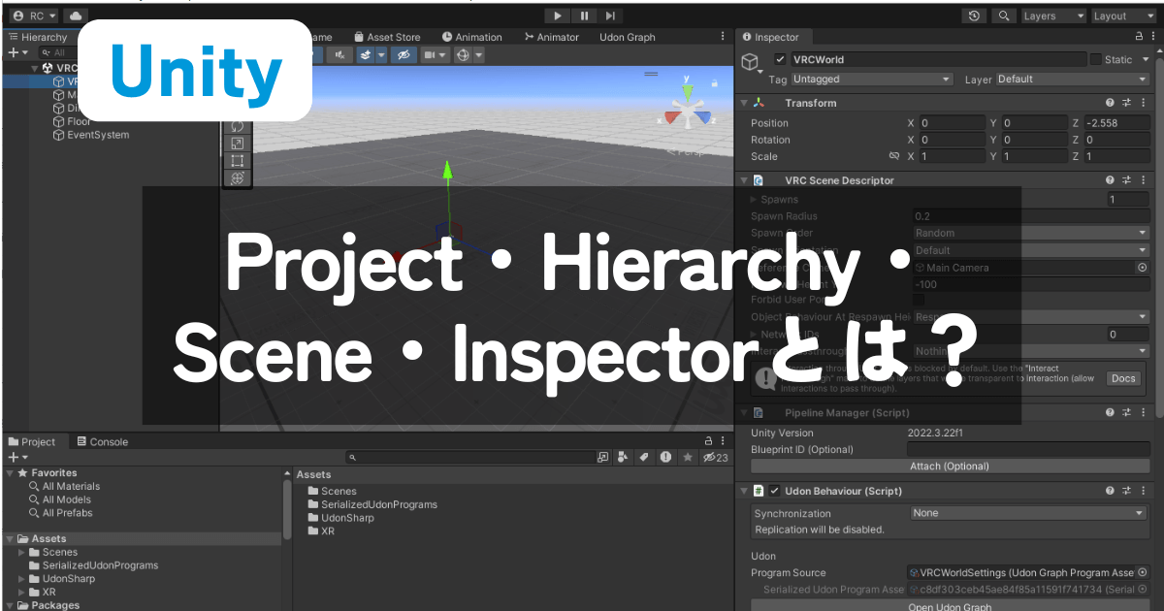Open the Layer dropdown showing Default
The width and height of the screenshot is (1164, 611).
pos(1072,80)
